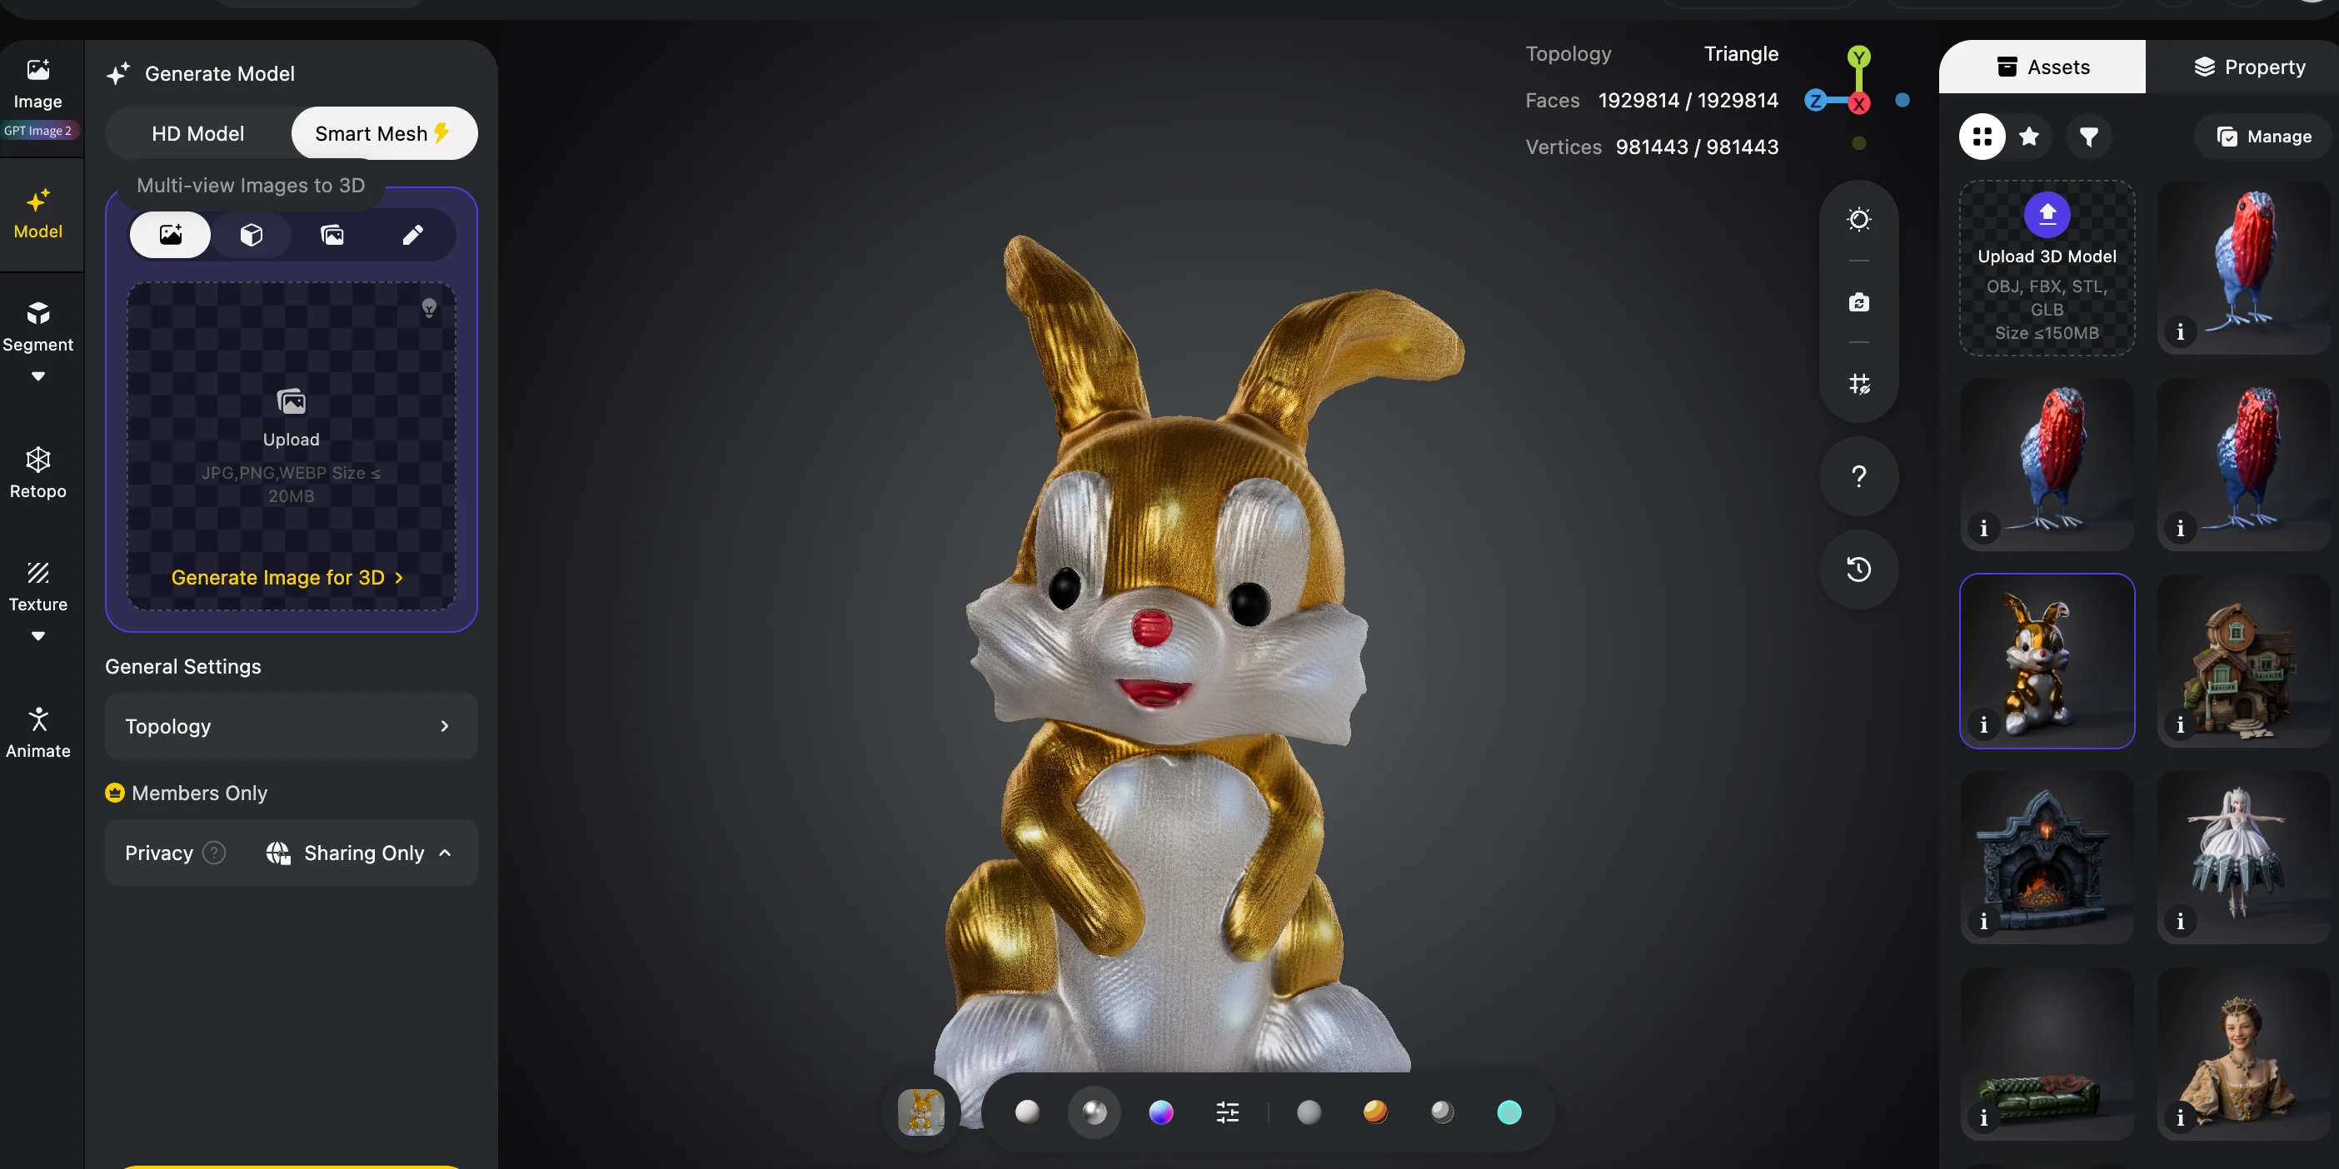This screenshot has width=2339, height=1169.
Task: Open the Retopo sidebar tool
Action: coord(37,474)
